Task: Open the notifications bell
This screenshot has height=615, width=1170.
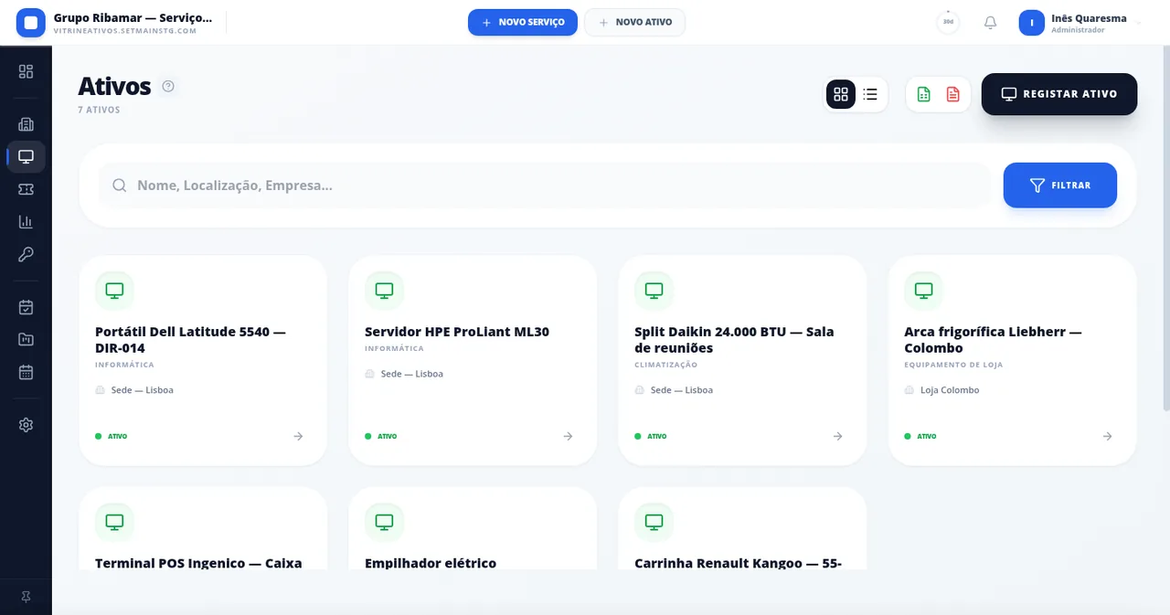Action: tap(990, 23)
